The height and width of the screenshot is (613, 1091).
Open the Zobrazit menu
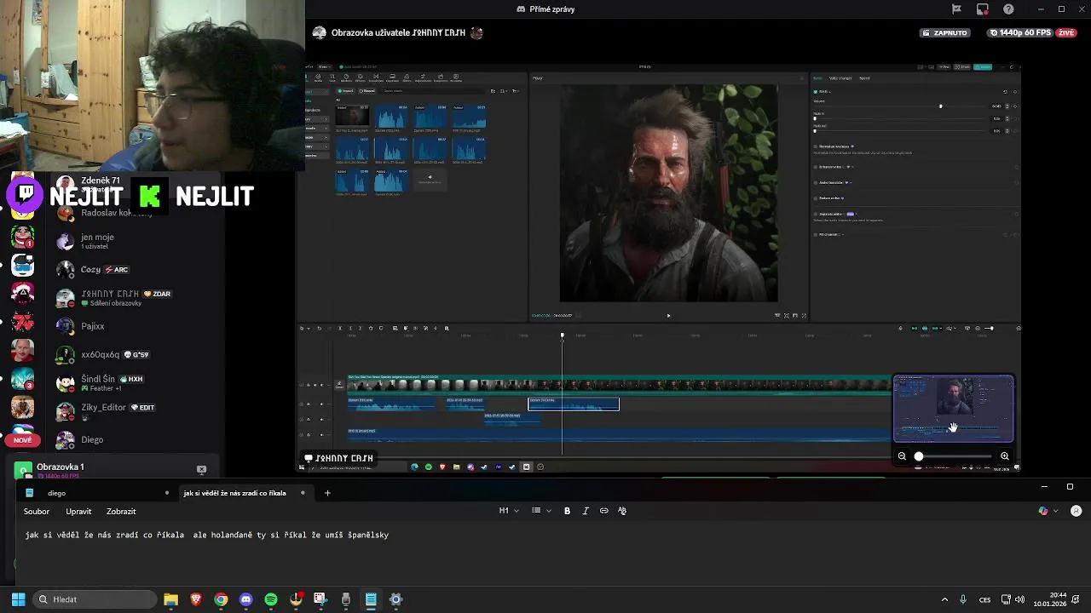[x=121, y=512]
